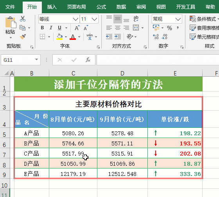Switch to the 数据 tab
The width and height of the screenshot is (219, 197).
click(x=121, y=7)
